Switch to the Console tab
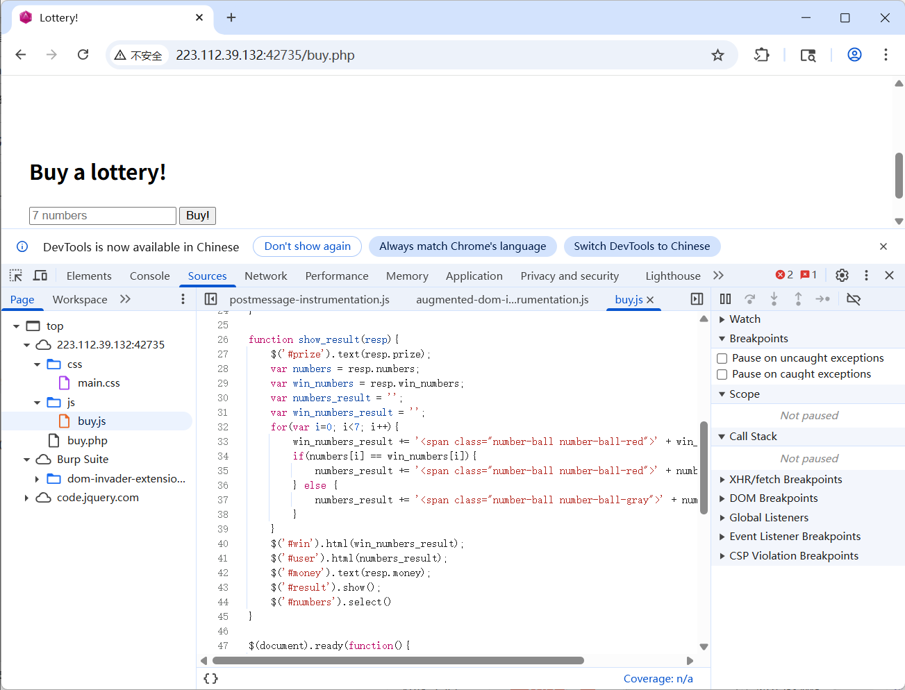This screenshot has height=690, width=905. click(149, 276)
